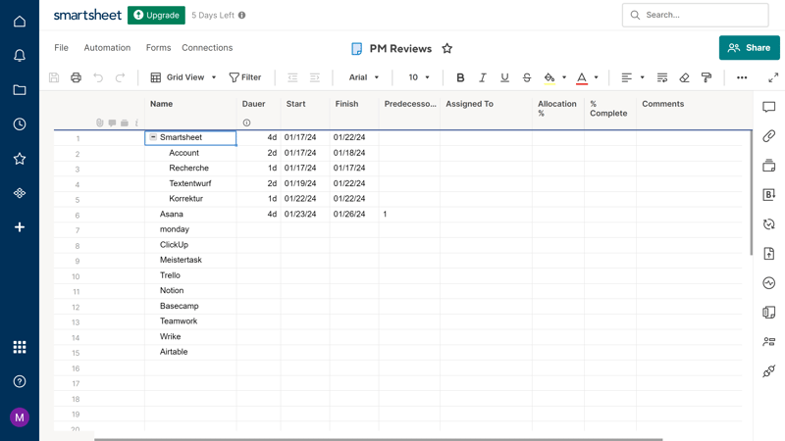
Task: Open Brandfolder panel icon
Action: tap(769, 194)
